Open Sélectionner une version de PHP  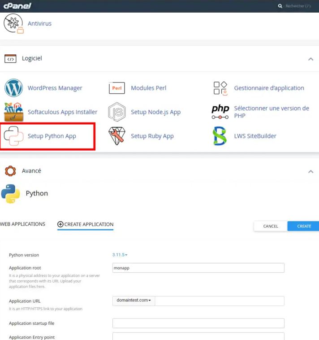coord(272,112)
